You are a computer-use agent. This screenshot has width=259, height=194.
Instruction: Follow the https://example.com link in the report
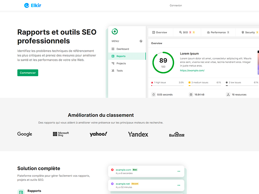coord(192,71)
